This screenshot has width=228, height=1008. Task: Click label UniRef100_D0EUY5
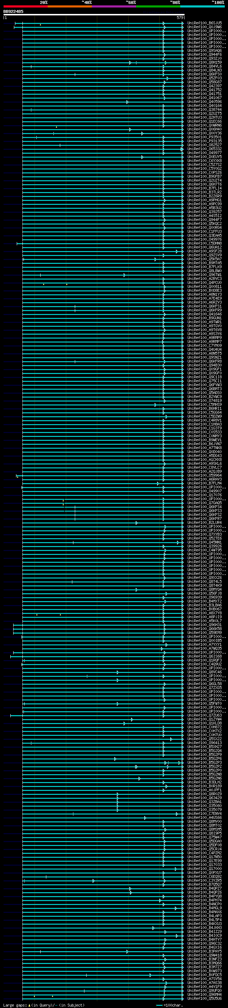(x=204, y=157)
